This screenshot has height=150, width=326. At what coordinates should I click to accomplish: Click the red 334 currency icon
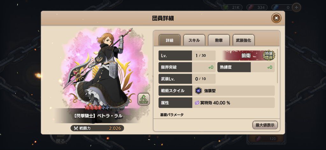(251, 8)
